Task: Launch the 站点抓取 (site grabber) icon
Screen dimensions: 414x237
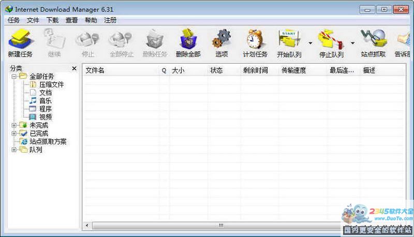Action: (373, 39)
